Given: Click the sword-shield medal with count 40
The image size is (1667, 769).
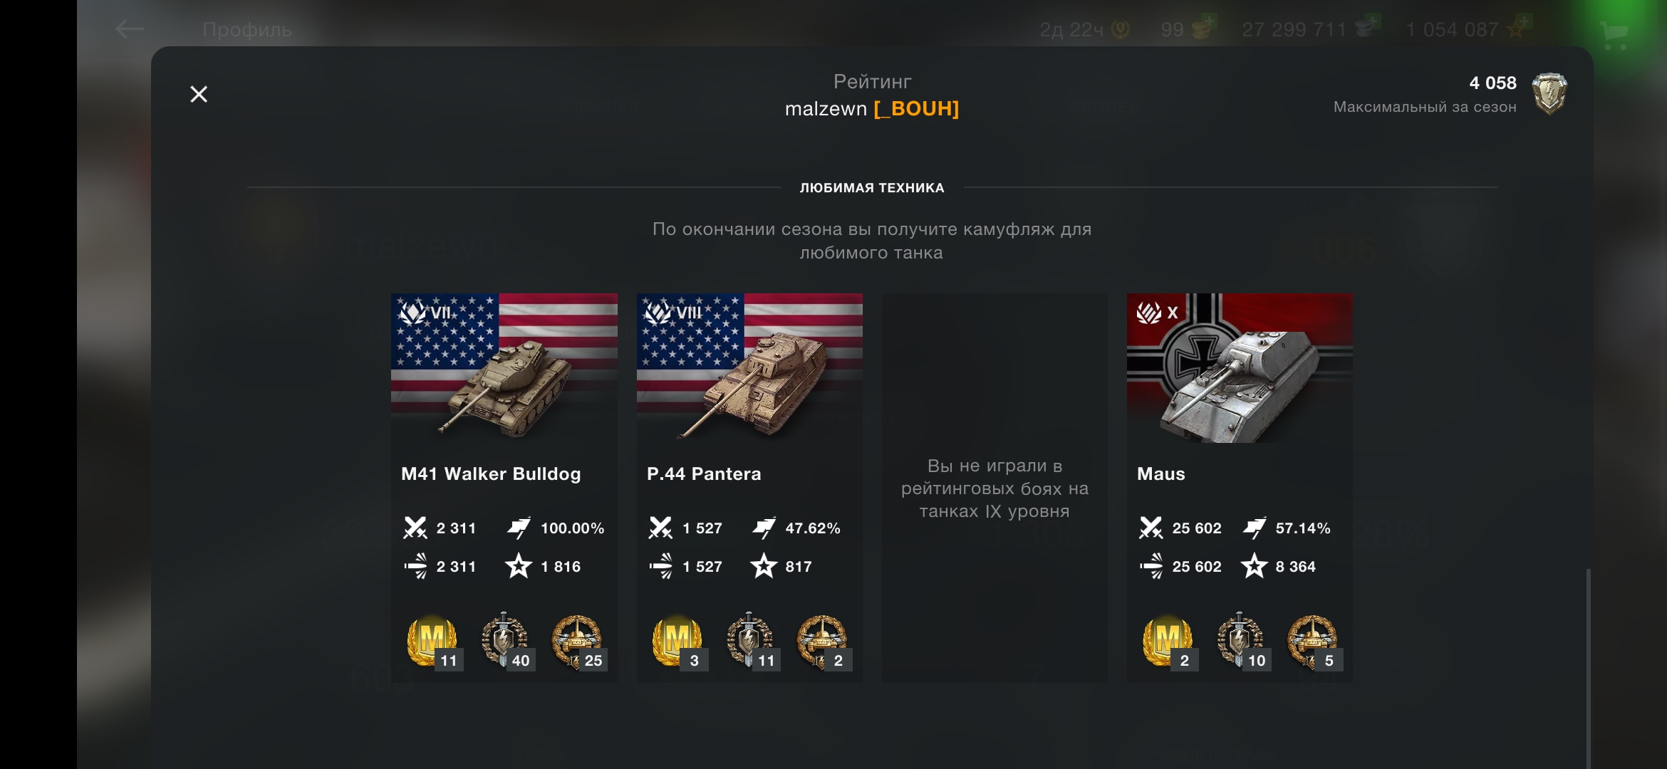Looking at the screenshot, I should click(507, 642).
